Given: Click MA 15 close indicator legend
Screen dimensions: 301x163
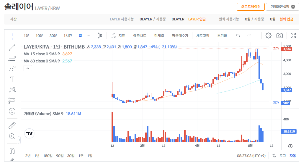Looking at the screenshot, I should 48,54.
